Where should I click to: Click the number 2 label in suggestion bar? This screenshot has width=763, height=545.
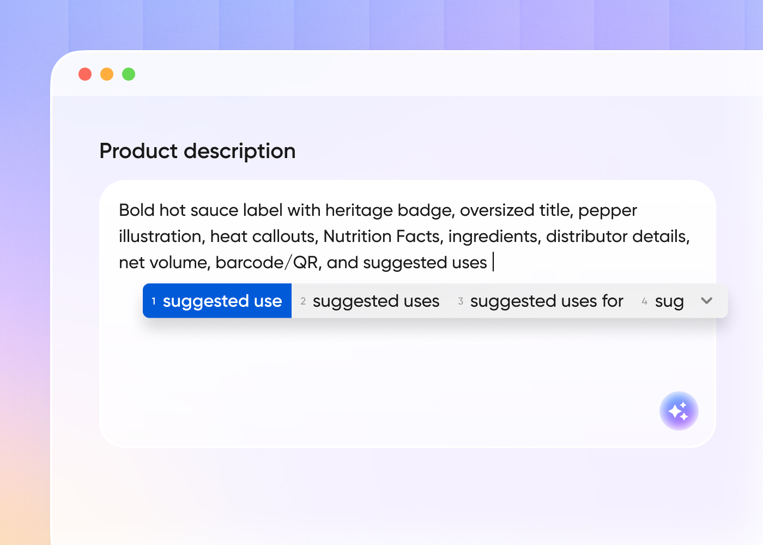click(303, 300)
